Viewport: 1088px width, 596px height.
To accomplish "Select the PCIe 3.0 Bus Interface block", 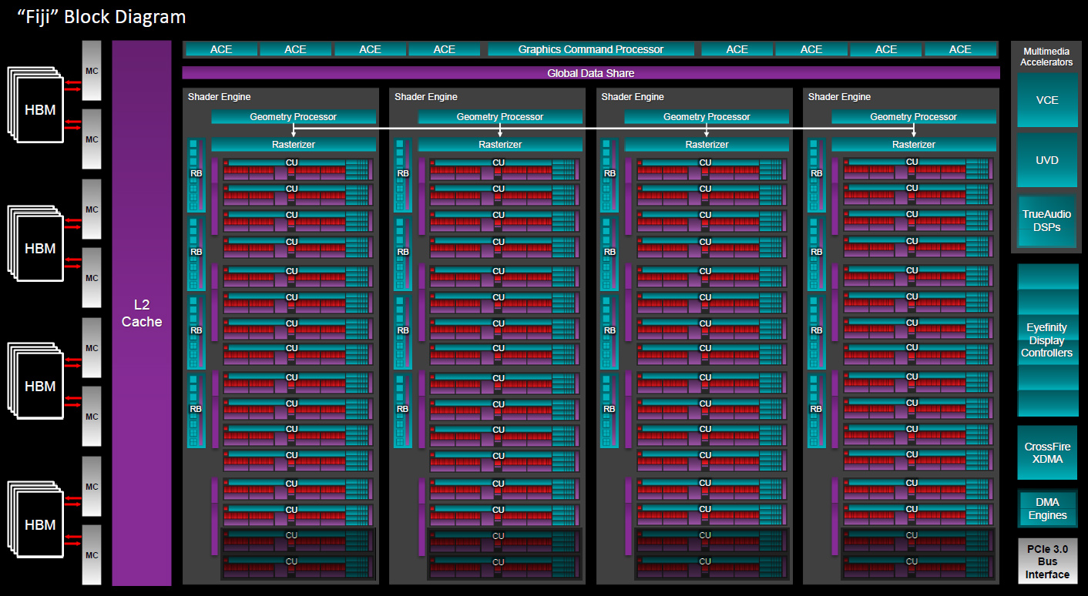I will click(x=1047, y=561).
